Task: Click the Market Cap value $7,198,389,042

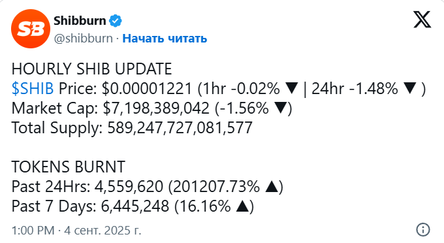Action: pos(156,108)
